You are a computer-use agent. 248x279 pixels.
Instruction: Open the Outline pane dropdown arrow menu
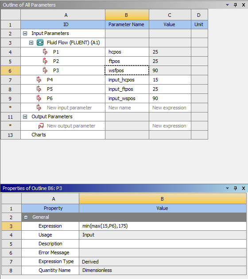tap(227, 5)
